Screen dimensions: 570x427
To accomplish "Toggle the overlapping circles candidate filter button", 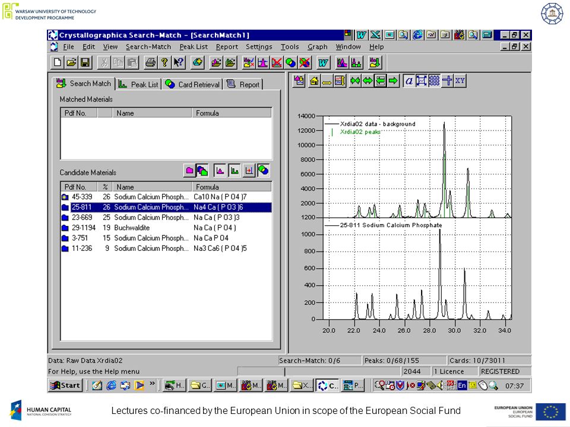I will click(263, 170).
